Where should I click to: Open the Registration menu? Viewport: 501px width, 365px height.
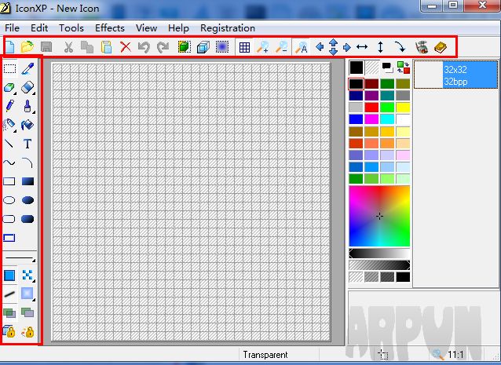tap(227, 27)
